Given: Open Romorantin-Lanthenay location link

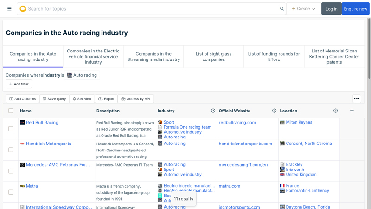Looking at the screenshot, I should click(x=307, y=191).
